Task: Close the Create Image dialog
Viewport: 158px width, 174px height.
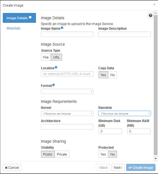Action: coord(154,4)
